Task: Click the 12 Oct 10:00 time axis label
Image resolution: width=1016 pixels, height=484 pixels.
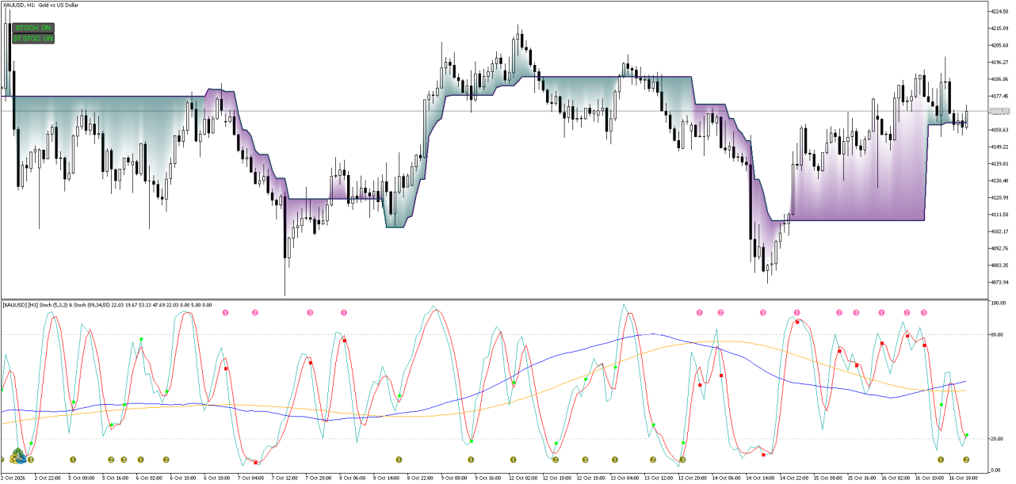Action: coord(558,478)
